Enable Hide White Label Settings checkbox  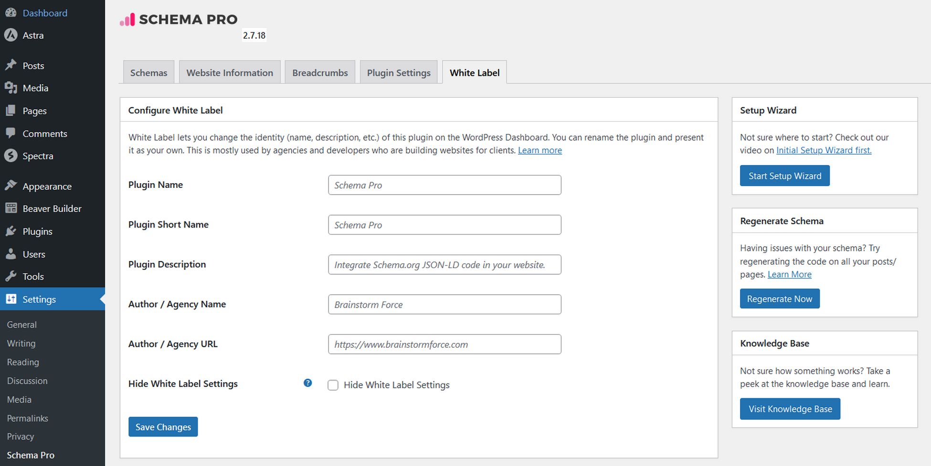pos(333,385)
